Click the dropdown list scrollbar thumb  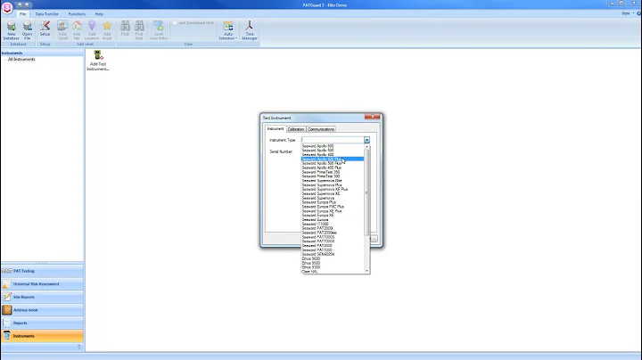click(366, 192)
